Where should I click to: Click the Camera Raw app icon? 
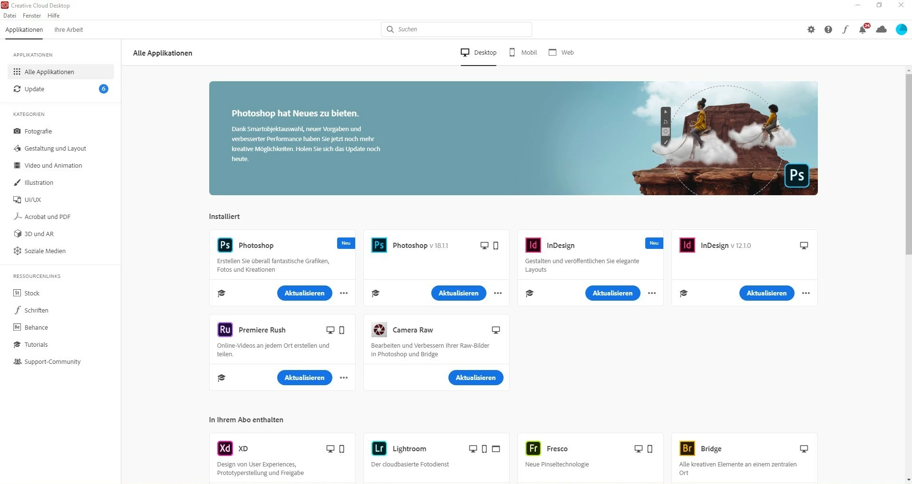point(379,330)
